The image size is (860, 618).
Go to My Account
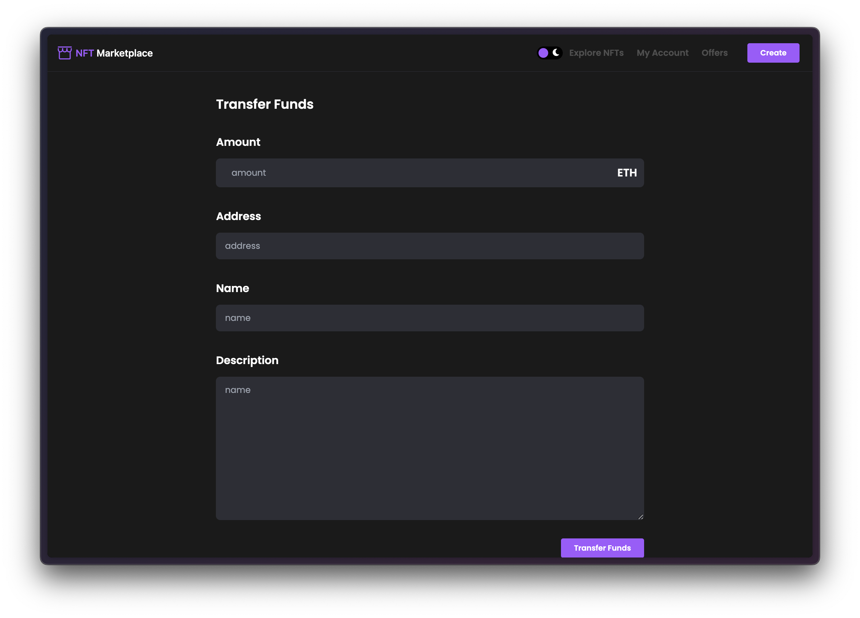tap(662, 53)
